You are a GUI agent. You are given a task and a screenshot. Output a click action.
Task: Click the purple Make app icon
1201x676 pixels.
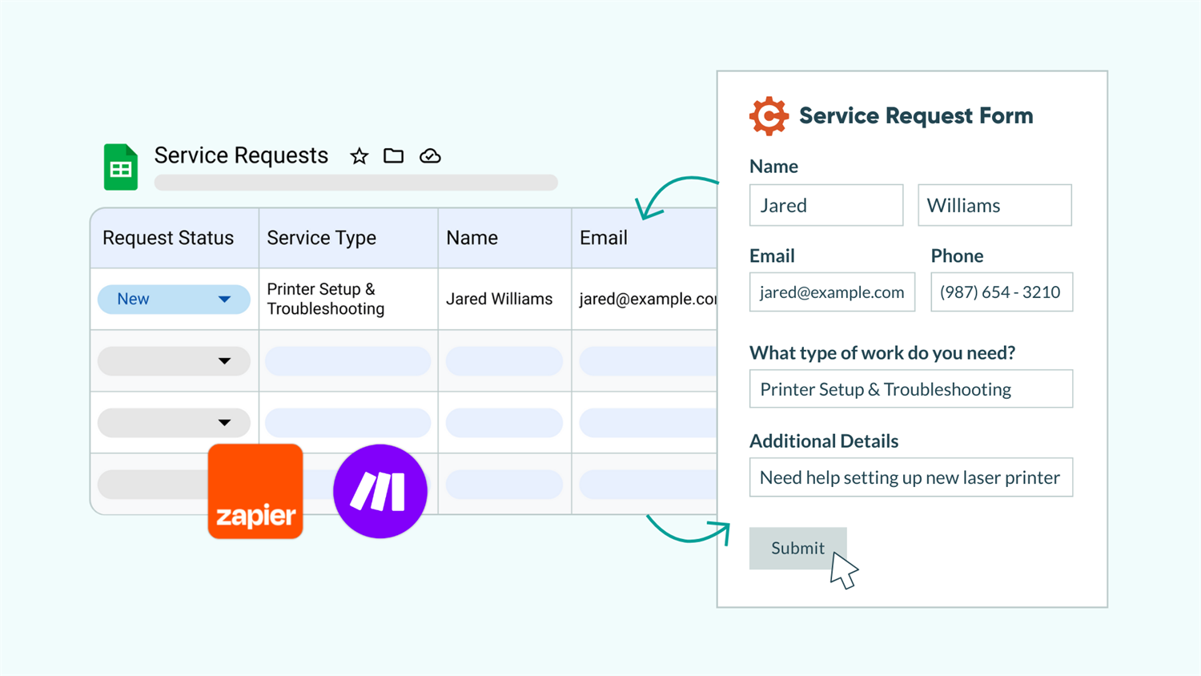click(380, 491)
